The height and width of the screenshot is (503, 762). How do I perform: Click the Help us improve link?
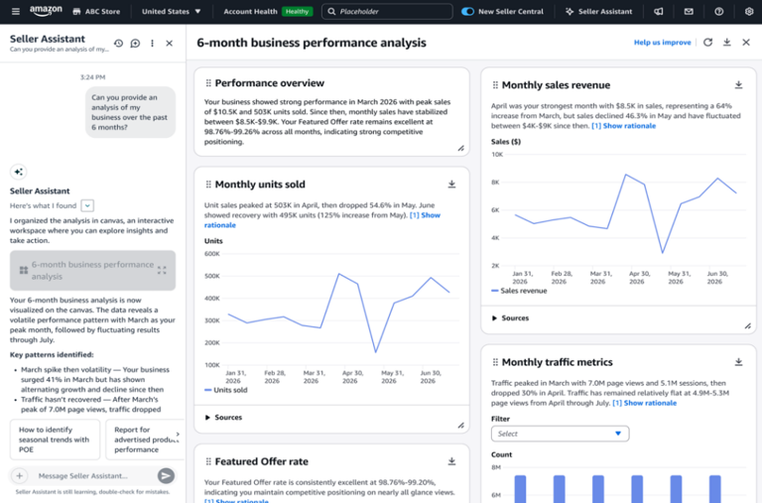[x=662, y=43]
